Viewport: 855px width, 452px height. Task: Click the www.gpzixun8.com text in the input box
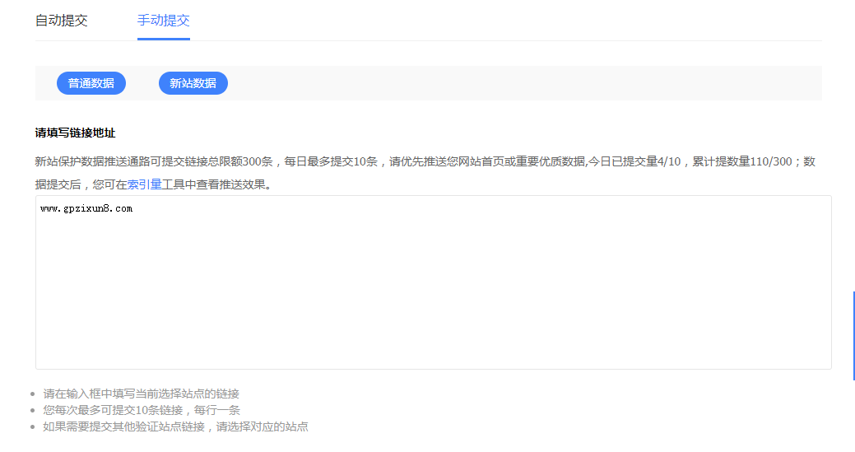tap(86, 209)
